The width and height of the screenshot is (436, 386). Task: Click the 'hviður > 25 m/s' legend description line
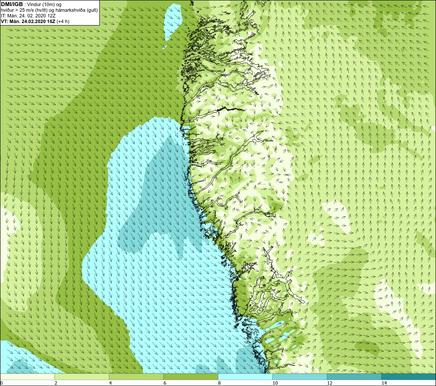coord(49,10)
